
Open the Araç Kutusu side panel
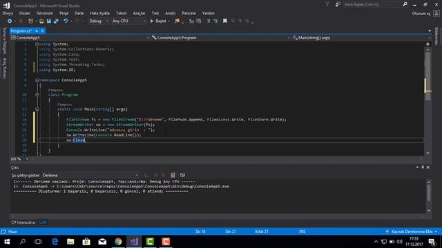(x=4, y=68)
